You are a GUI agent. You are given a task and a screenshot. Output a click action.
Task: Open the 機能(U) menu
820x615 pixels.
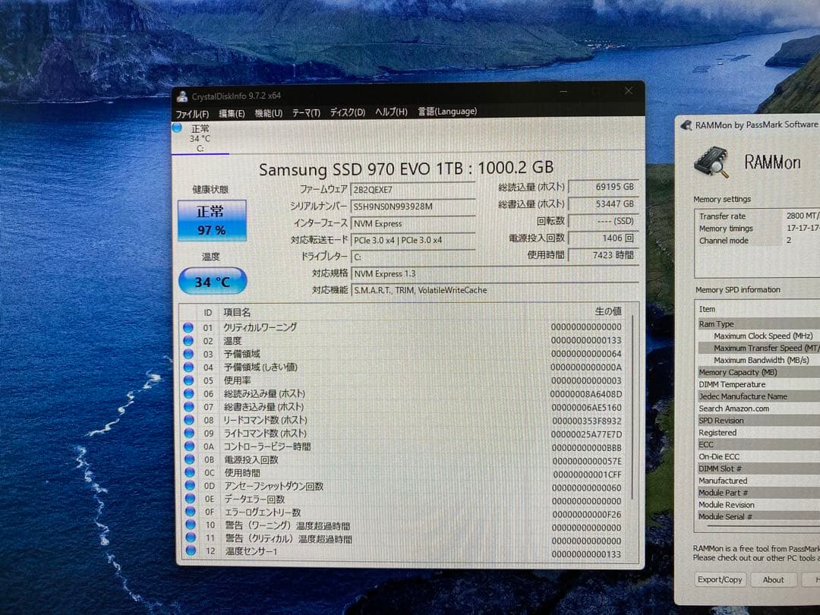click(x=268, y=113)
